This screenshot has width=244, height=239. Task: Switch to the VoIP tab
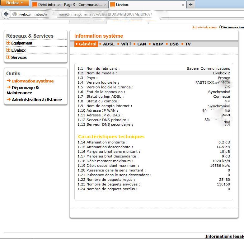tap(157, 44)
